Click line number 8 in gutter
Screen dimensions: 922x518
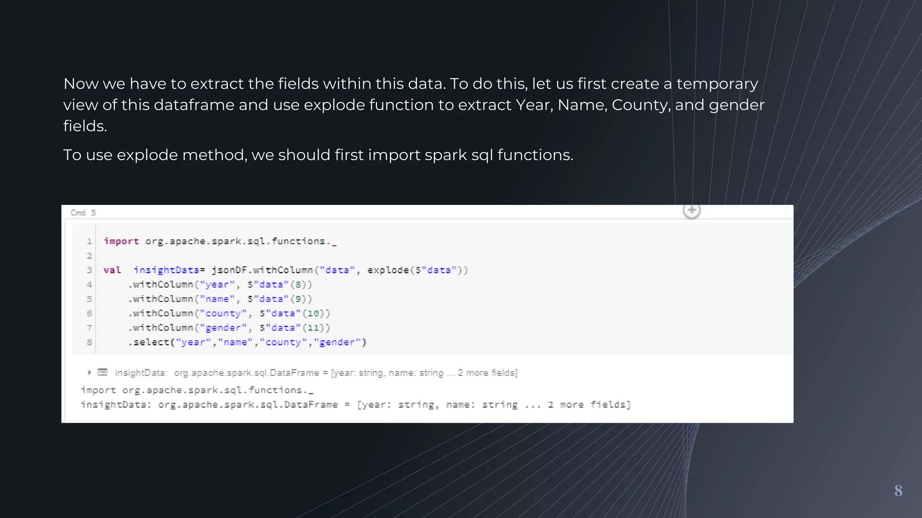tap(89, 342)
